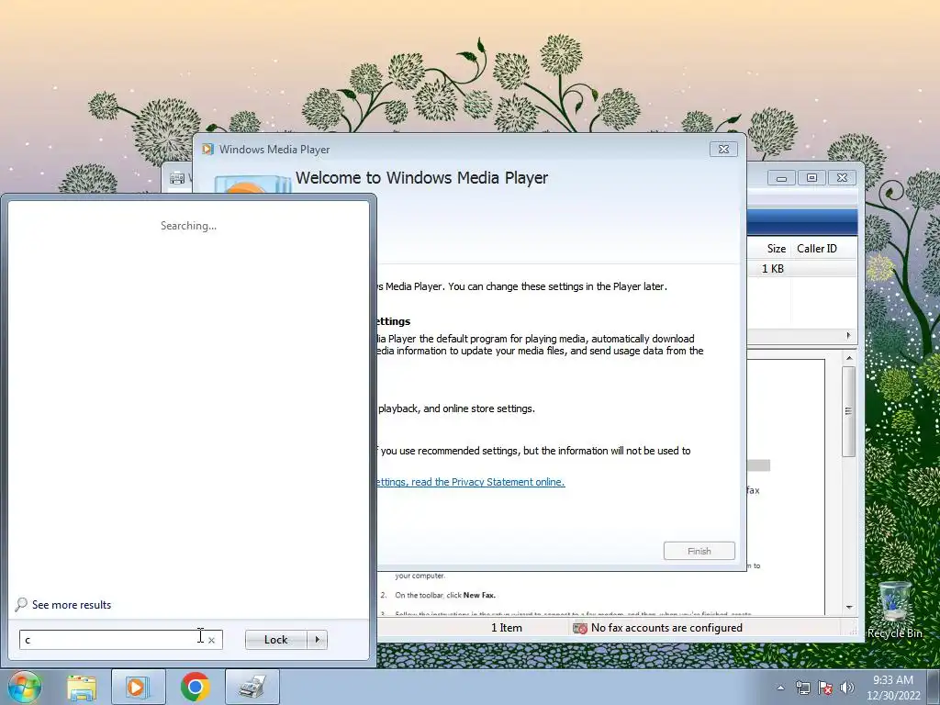Viewport: 940px width, 705px height.
Task: Minimize the Windows Fax and Scan window
Action: pyautogui.click(x=781, y=177)
